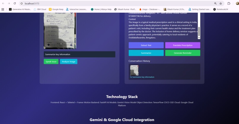
Task: Click the browser Forward arrow
Action: tap(9, 3)
